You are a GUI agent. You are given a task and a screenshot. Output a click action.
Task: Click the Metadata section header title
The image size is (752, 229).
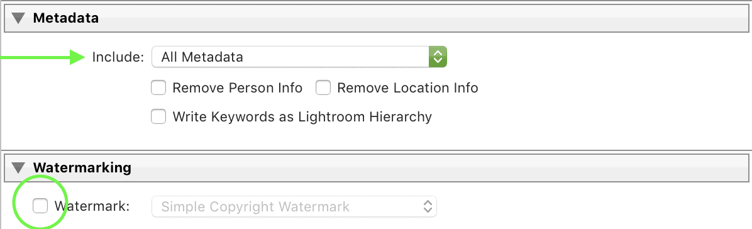pos(65,18)
